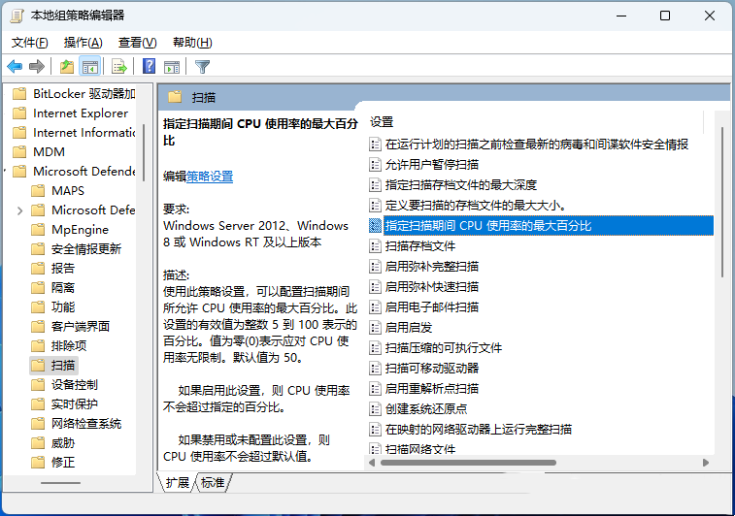Click the folder icon next to MAPS
The width and height of the screenshot is (735, 516).
click(x=38, y=190)
